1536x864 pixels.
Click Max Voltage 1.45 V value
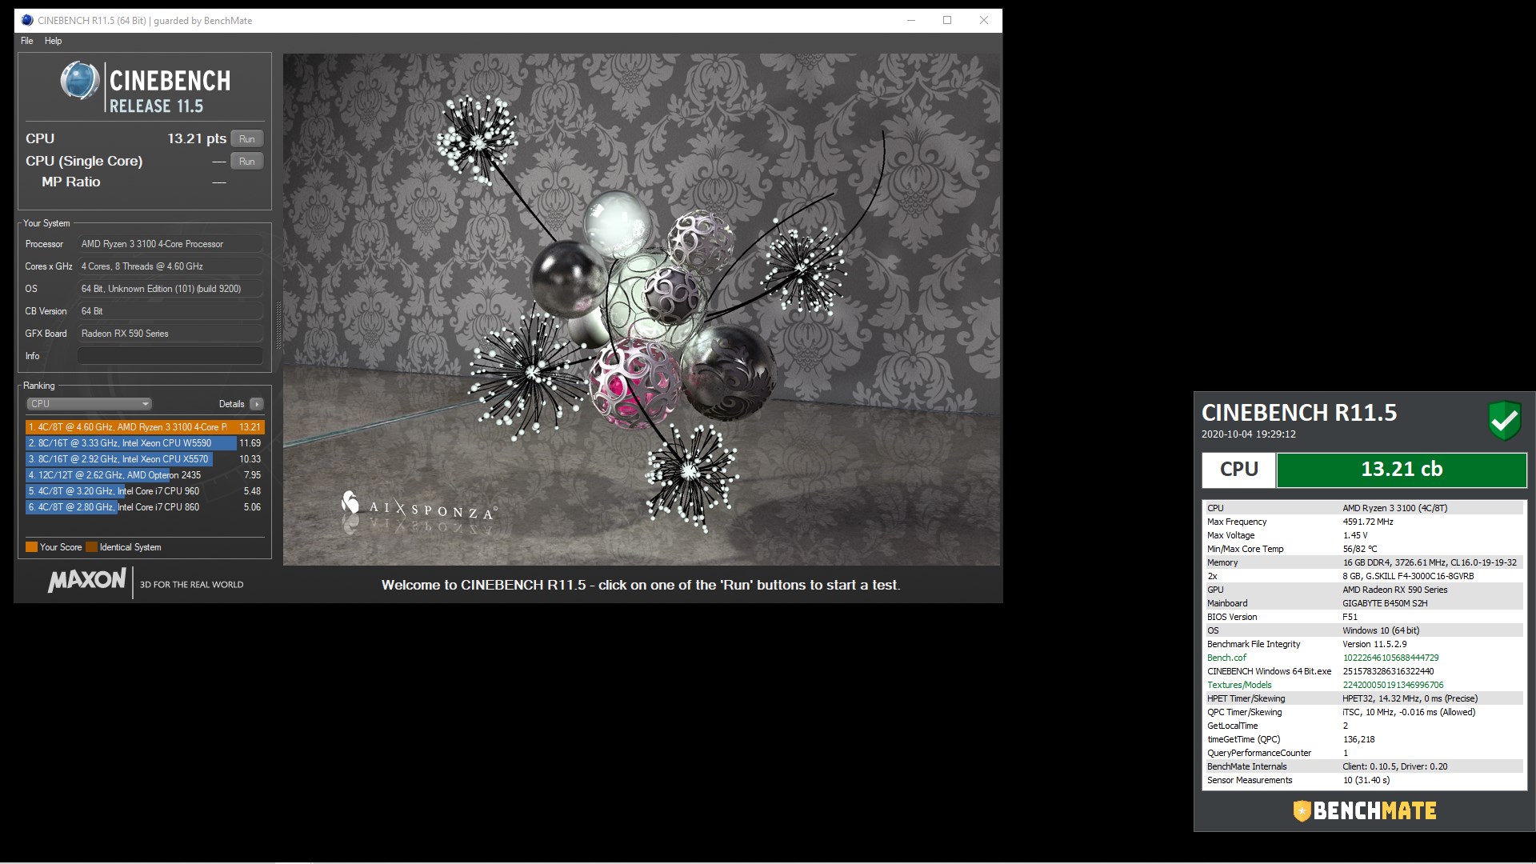tap(1354, 535)
